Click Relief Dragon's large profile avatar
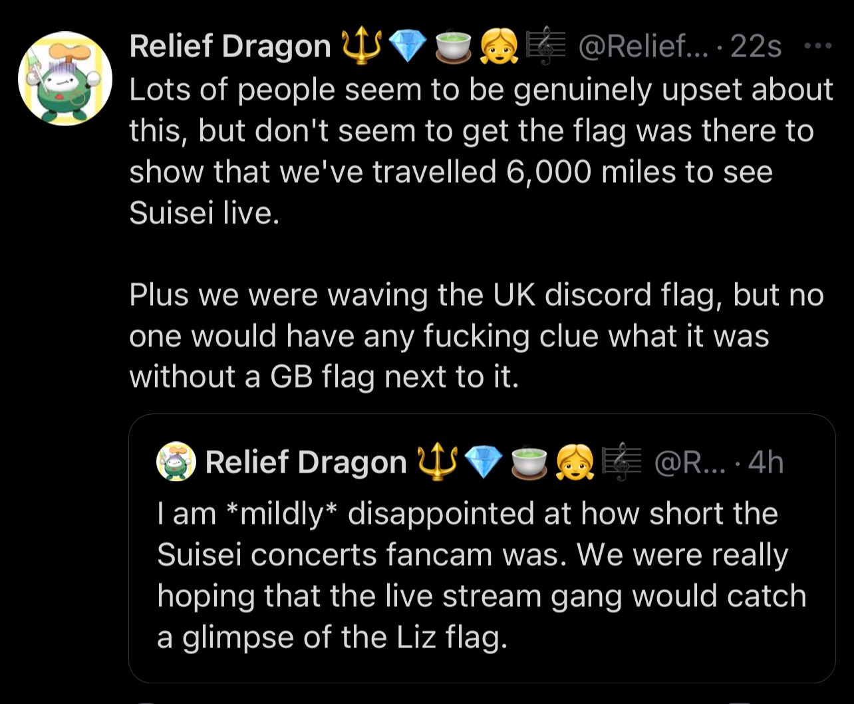This screenshot has width=854, height=704. 65,78
